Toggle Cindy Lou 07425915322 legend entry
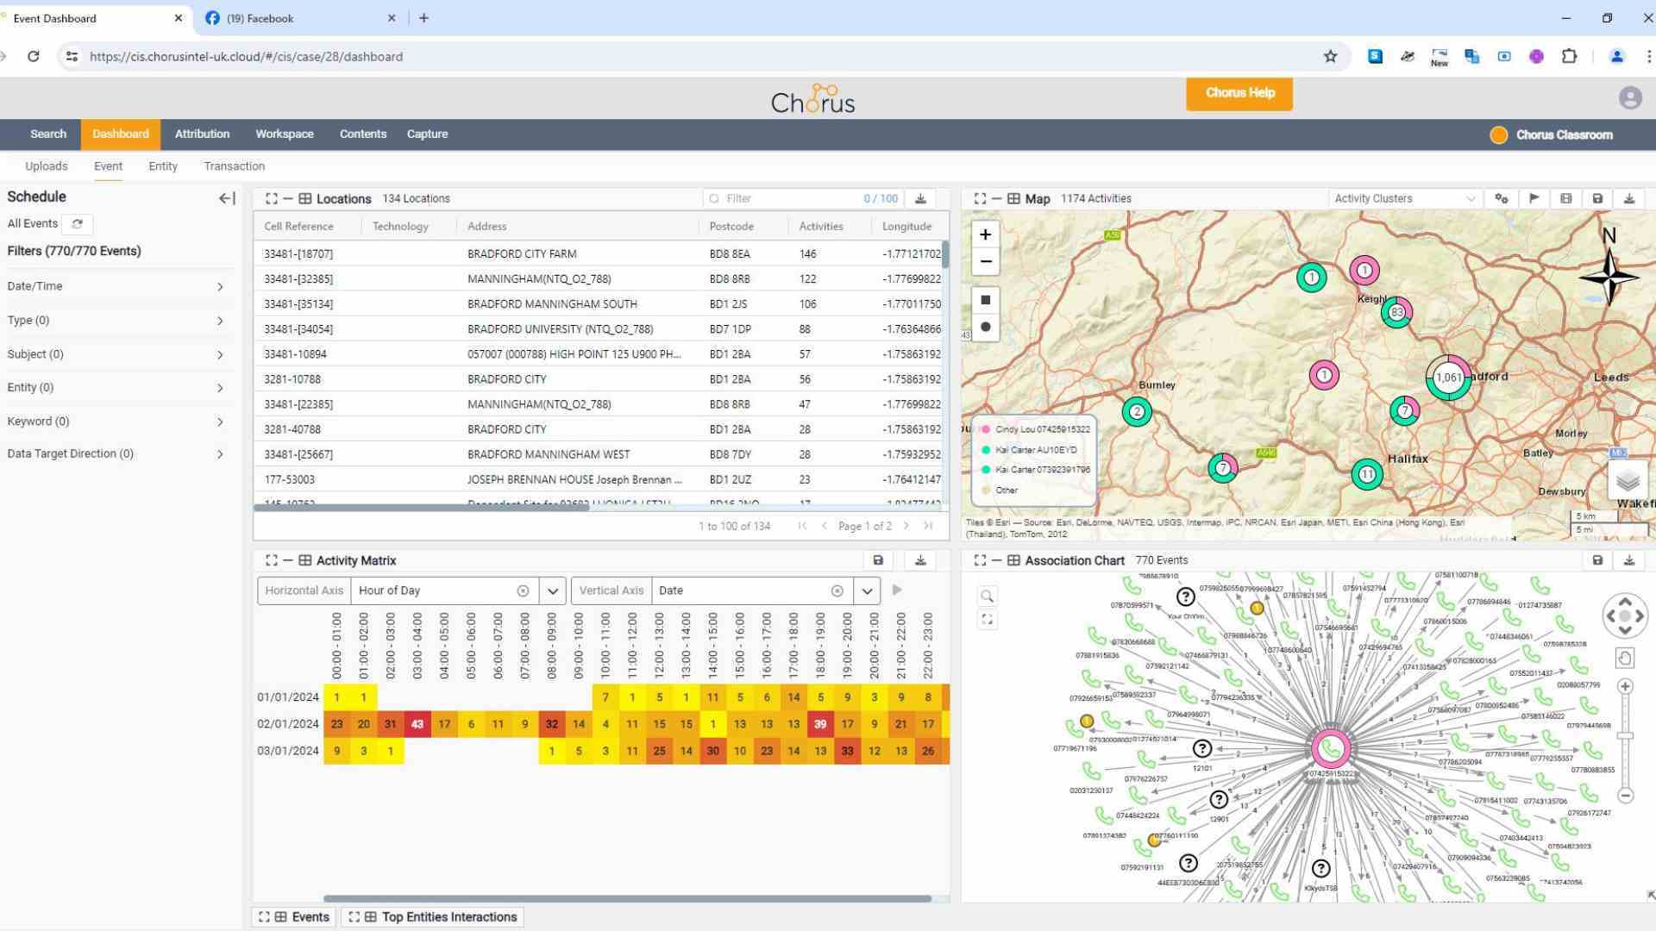This screenshot has height=931, width=1656. 1035,429
